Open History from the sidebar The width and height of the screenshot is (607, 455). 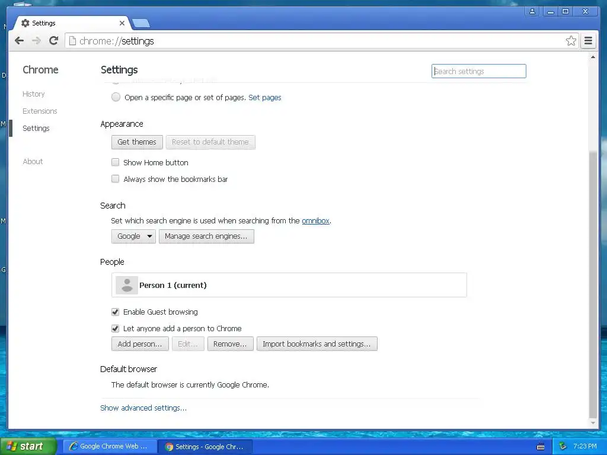(34, 94)
